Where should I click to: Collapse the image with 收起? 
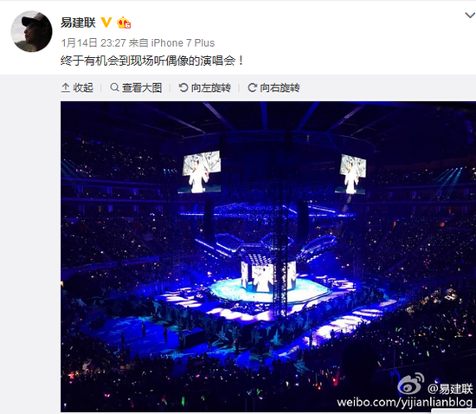tap(77, 87)
